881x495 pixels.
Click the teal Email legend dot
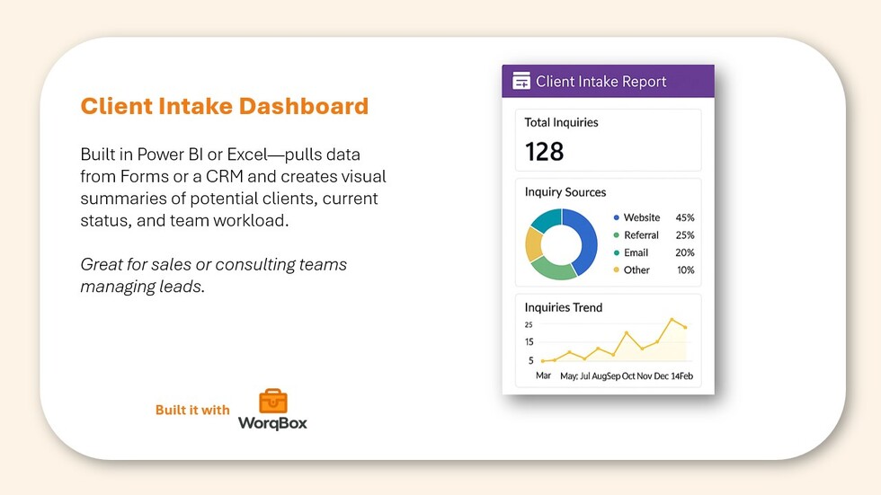point(616,252)
